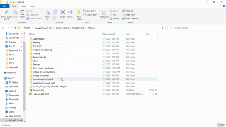
Task: Sort by the Size column header
Action: (148, 34)
